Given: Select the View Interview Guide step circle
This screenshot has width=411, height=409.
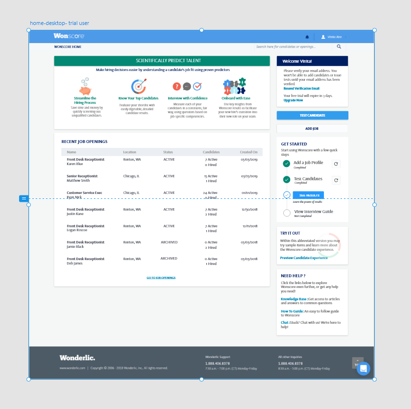Looking at the screenshot, I should [x=287, y=213].
